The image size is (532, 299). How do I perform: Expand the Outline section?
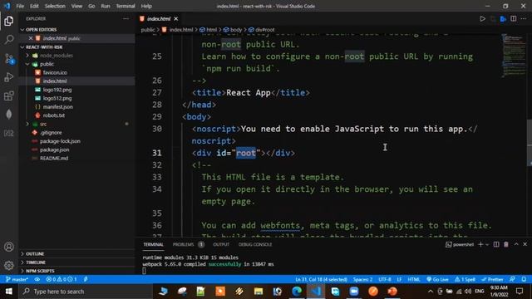35,253
